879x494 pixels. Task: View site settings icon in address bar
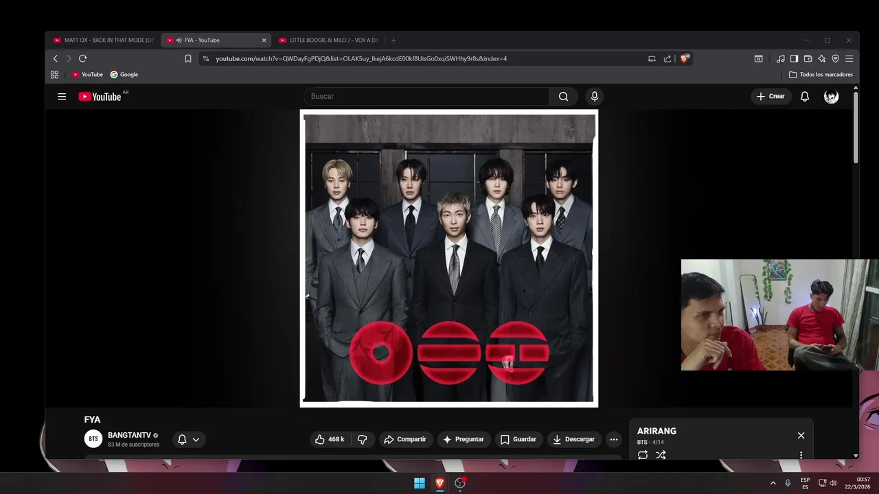(206, 59)
